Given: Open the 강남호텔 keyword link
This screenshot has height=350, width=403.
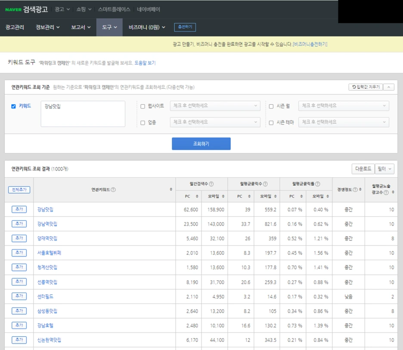Looking at the screenshot, I should point(45,326).
